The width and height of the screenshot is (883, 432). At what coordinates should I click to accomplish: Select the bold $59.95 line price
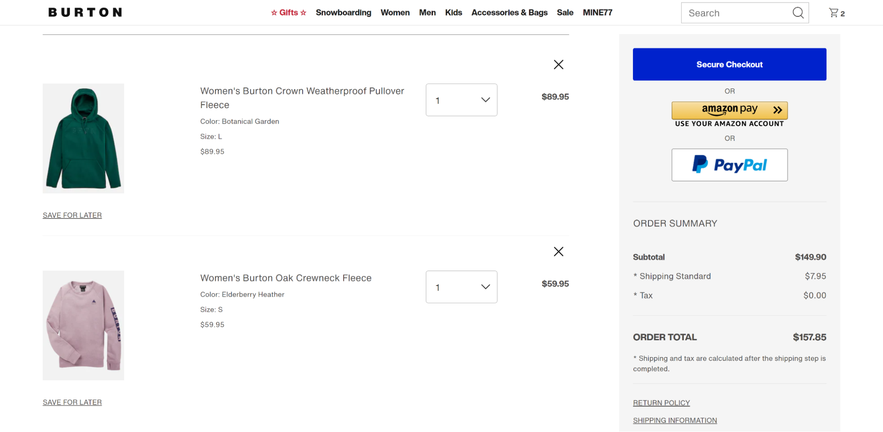tap(555, 284)
